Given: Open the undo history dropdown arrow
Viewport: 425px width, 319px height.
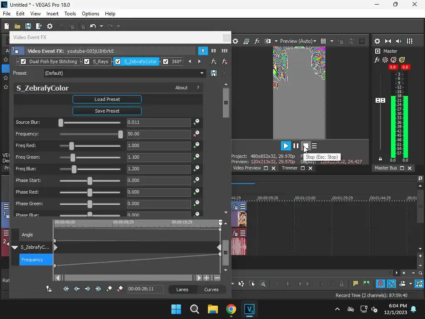Looking at the screenshot, I should coord(101,26).
